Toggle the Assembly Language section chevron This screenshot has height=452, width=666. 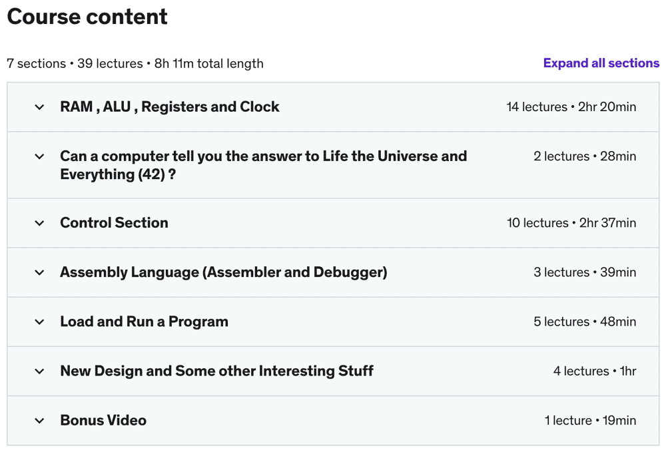pyautogui.click(x=39, y=272)
